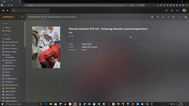Launch Edge from the taskbar

coord(46,104)
